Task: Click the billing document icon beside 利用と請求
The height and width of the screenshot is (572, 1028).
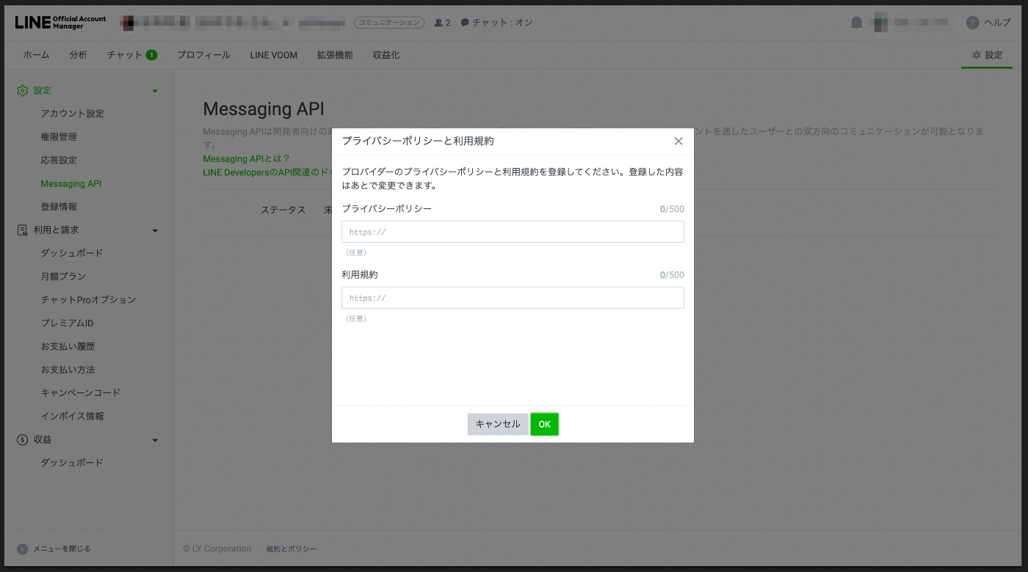Action: tap(23, 230)
